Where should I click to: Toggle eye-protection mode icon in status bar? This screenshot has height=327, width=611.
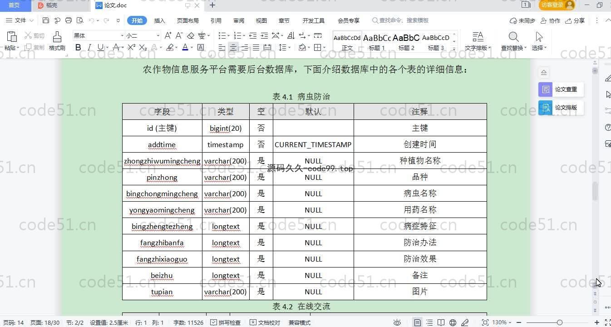tap(397, 322)
